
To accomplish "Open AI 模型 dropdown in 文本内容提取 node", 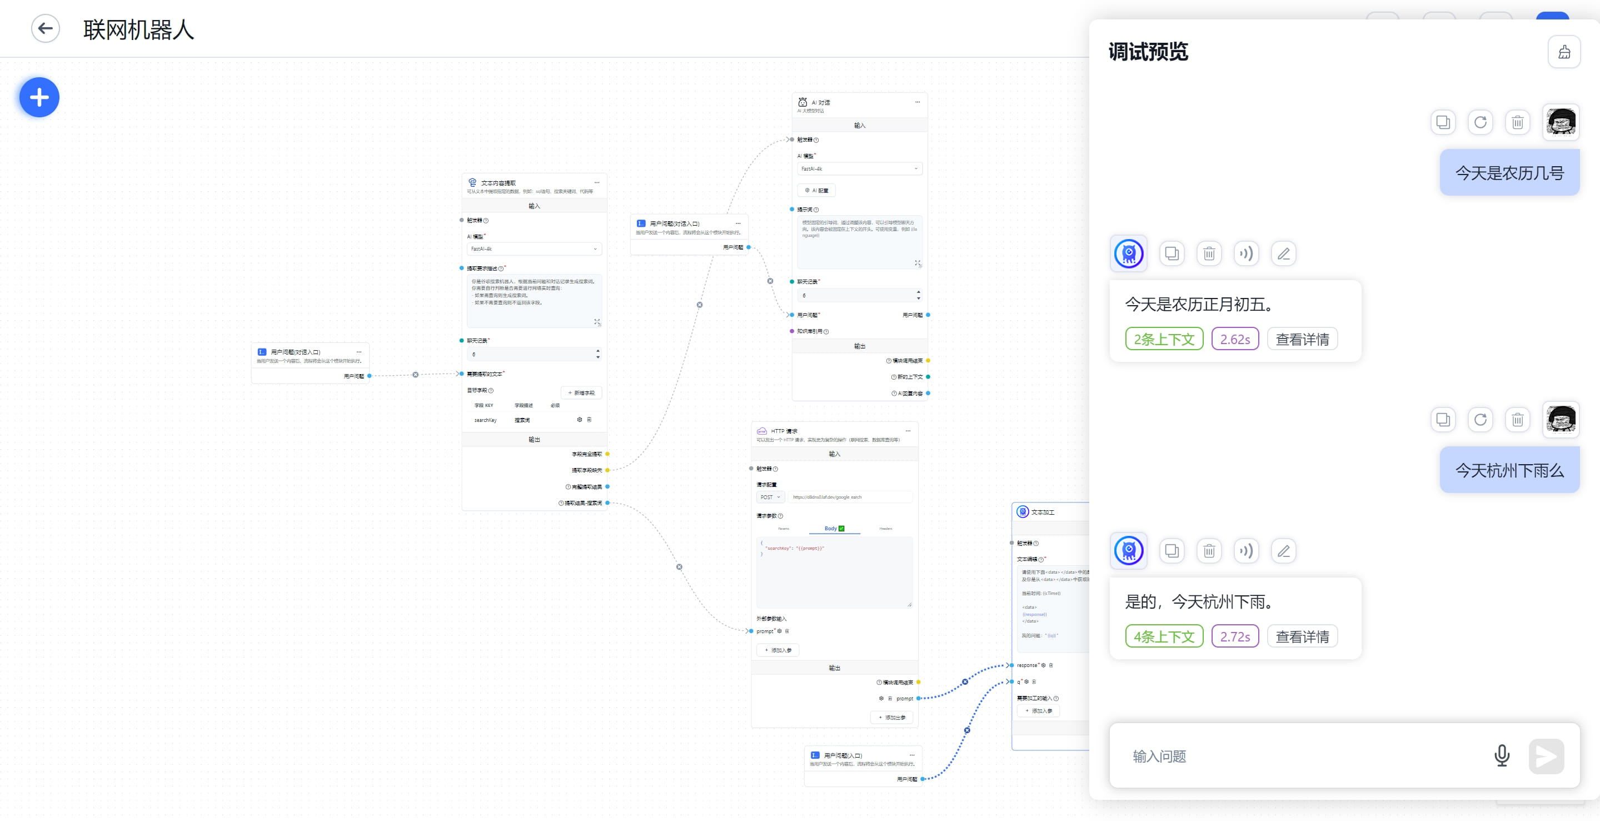I will (534, 249).
